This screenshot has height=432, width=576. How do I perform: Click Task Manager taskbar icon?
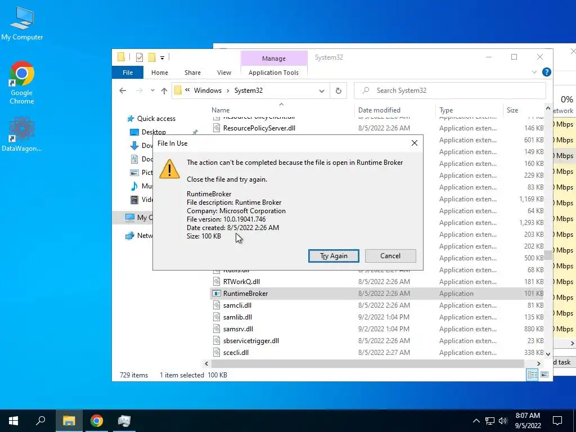pyautogui.click(x=124, y=421)
